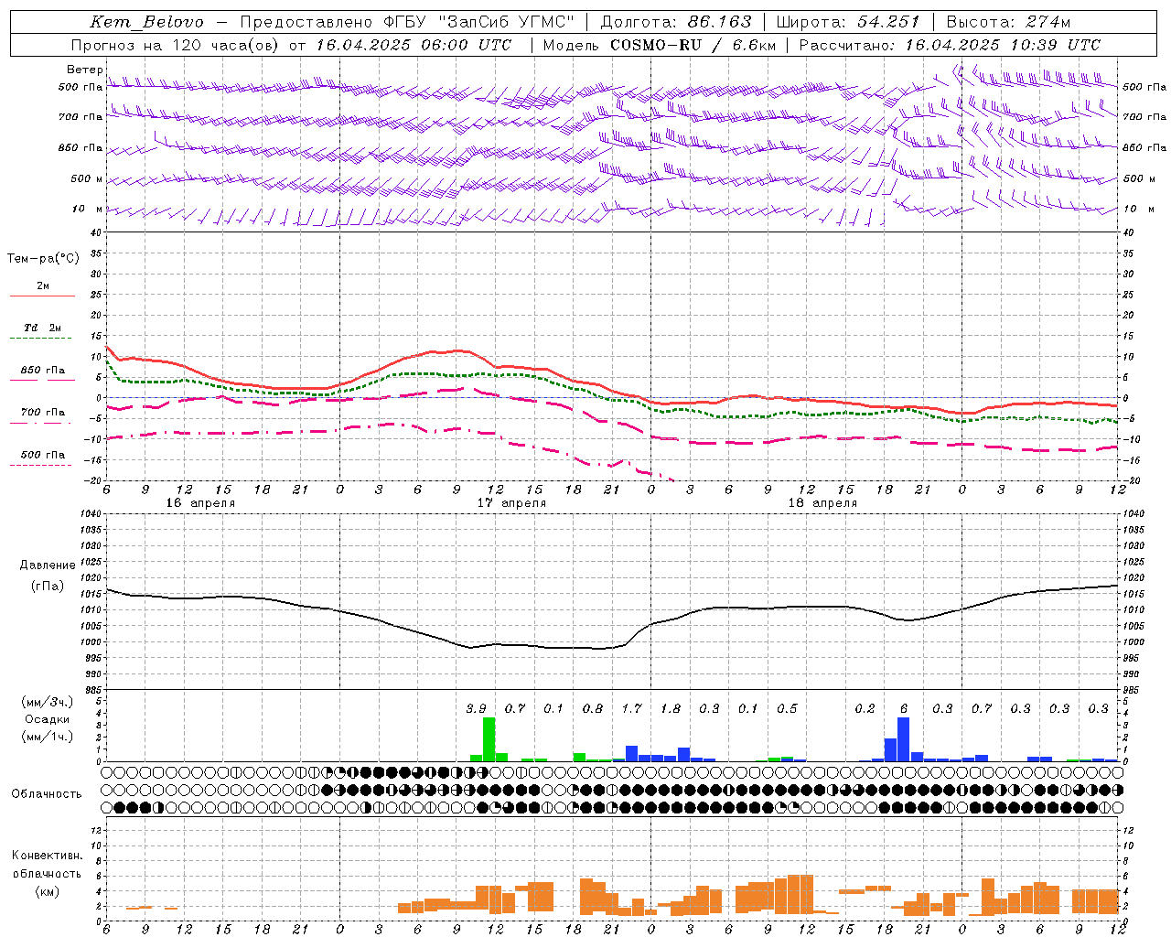The height and width of the screenshot is (937, 1171).
Task: Click the "17 апреля" date label
Action: [x=511, y=503]
